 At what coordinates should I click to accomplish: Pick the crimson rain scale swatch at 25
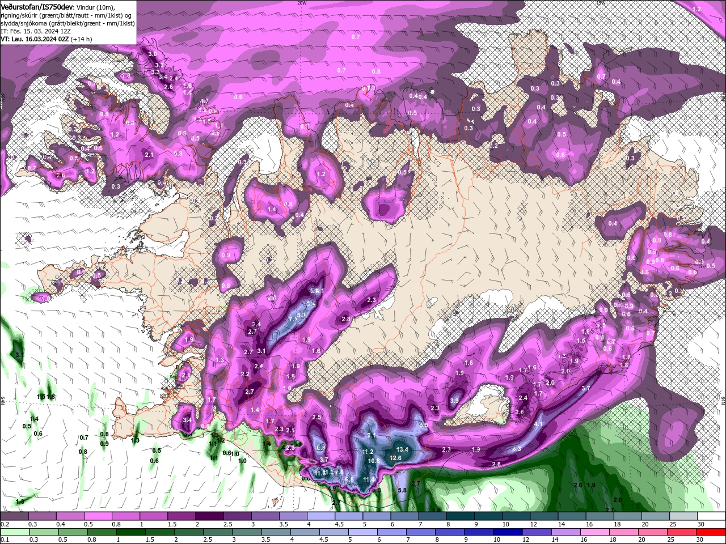(683, 532)
